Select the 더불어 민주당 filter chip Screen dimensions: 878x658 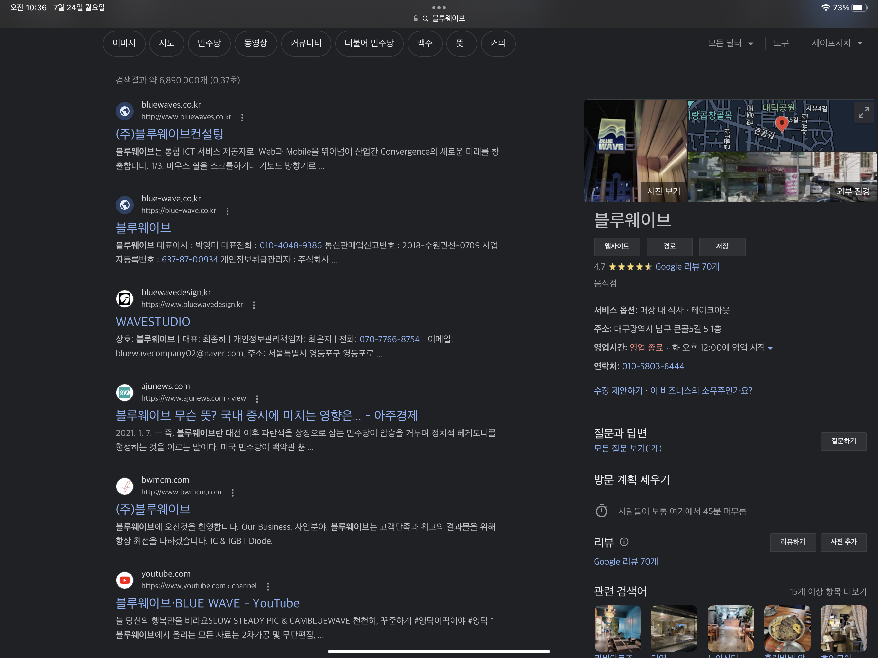[x=369, y=43]
